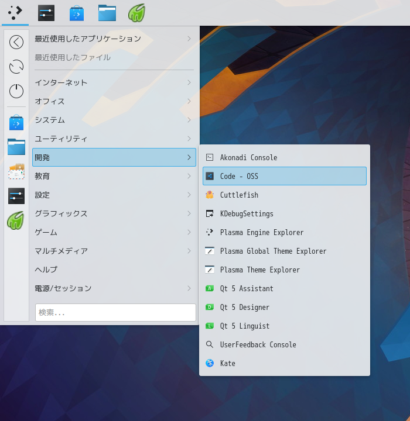Click green Qt 5 Designer icon
This screenshot has height=421, width=410.
[210, 307]
